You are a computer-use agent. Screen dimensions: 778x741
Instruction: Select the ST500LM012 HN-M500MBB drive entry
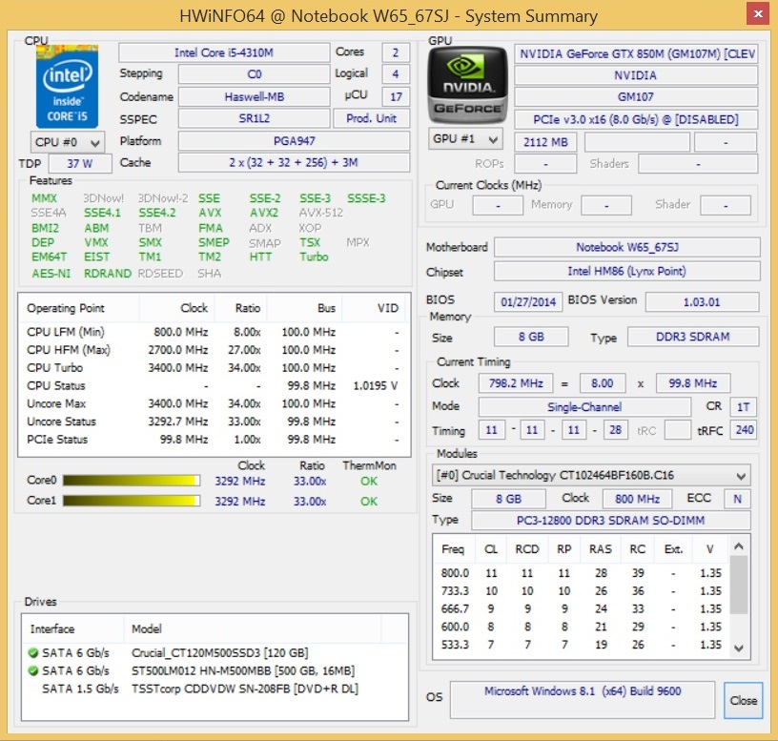(215, 671)
